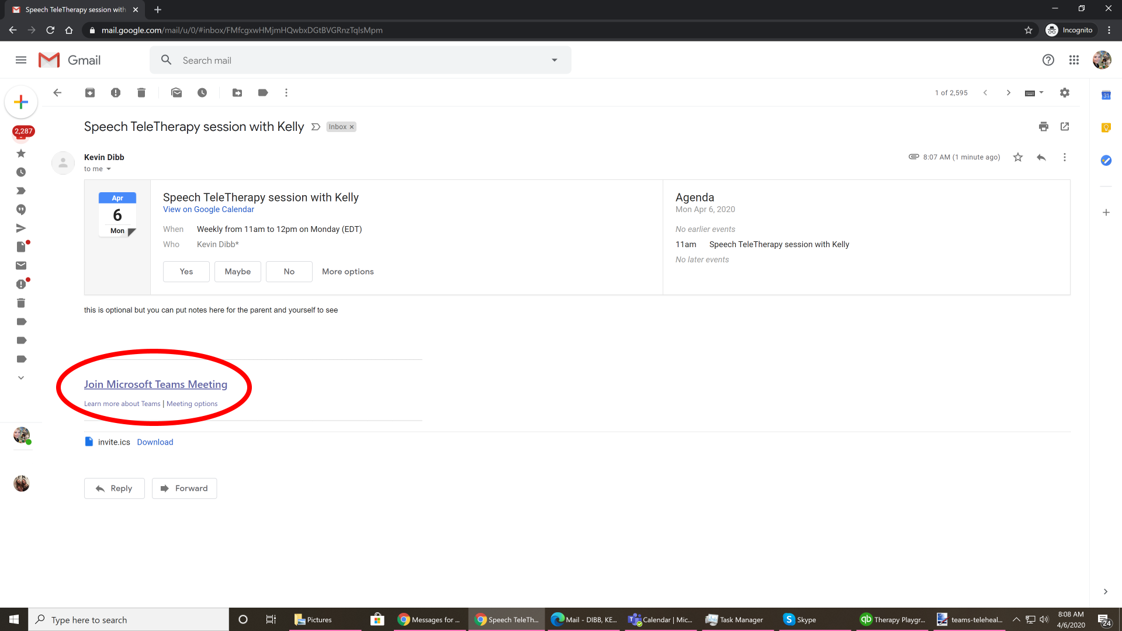The image size is (1122, 631).
Task: Go to the newer email arrow
Action: (985, 92)
